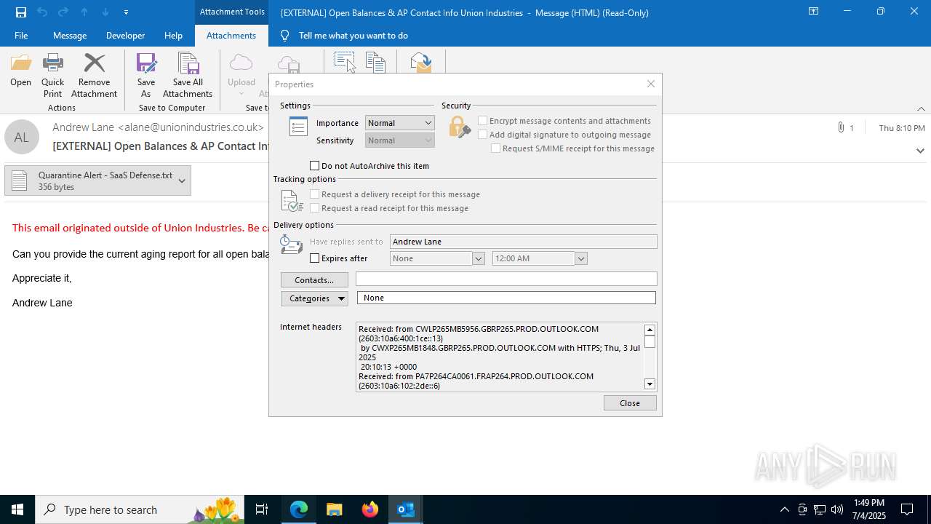Screen dimensions: 931x524
Task: Click the Contacts text field
Action: [x=506, y=279]
